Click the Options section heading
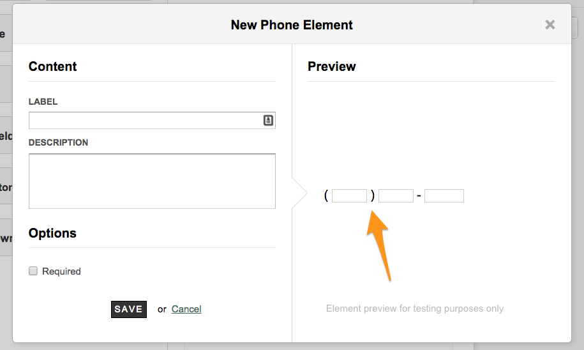The height and width of the screenshot is (350, 584). click(x=52, y=233)
